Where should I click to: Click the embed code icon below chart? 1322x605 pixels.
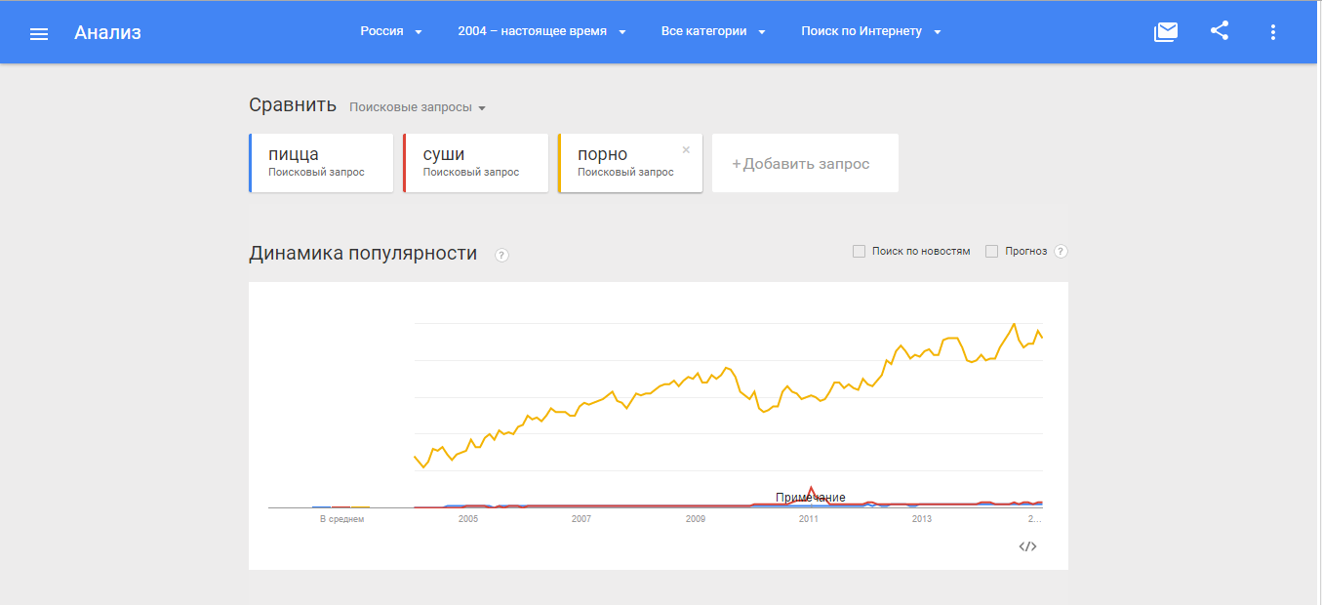[x=1027, y=546]
